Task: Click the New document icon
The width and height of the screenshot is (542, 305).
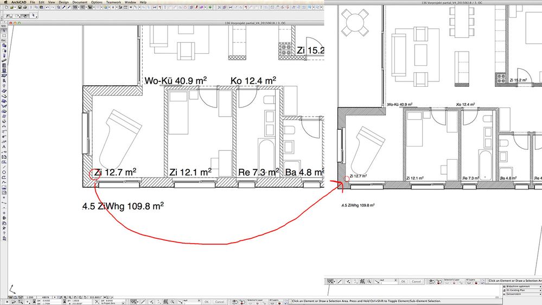Action: pos(6,7)
